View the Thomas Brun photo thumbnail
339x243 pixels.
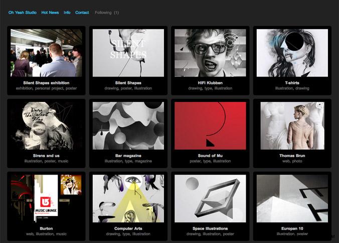292,125
